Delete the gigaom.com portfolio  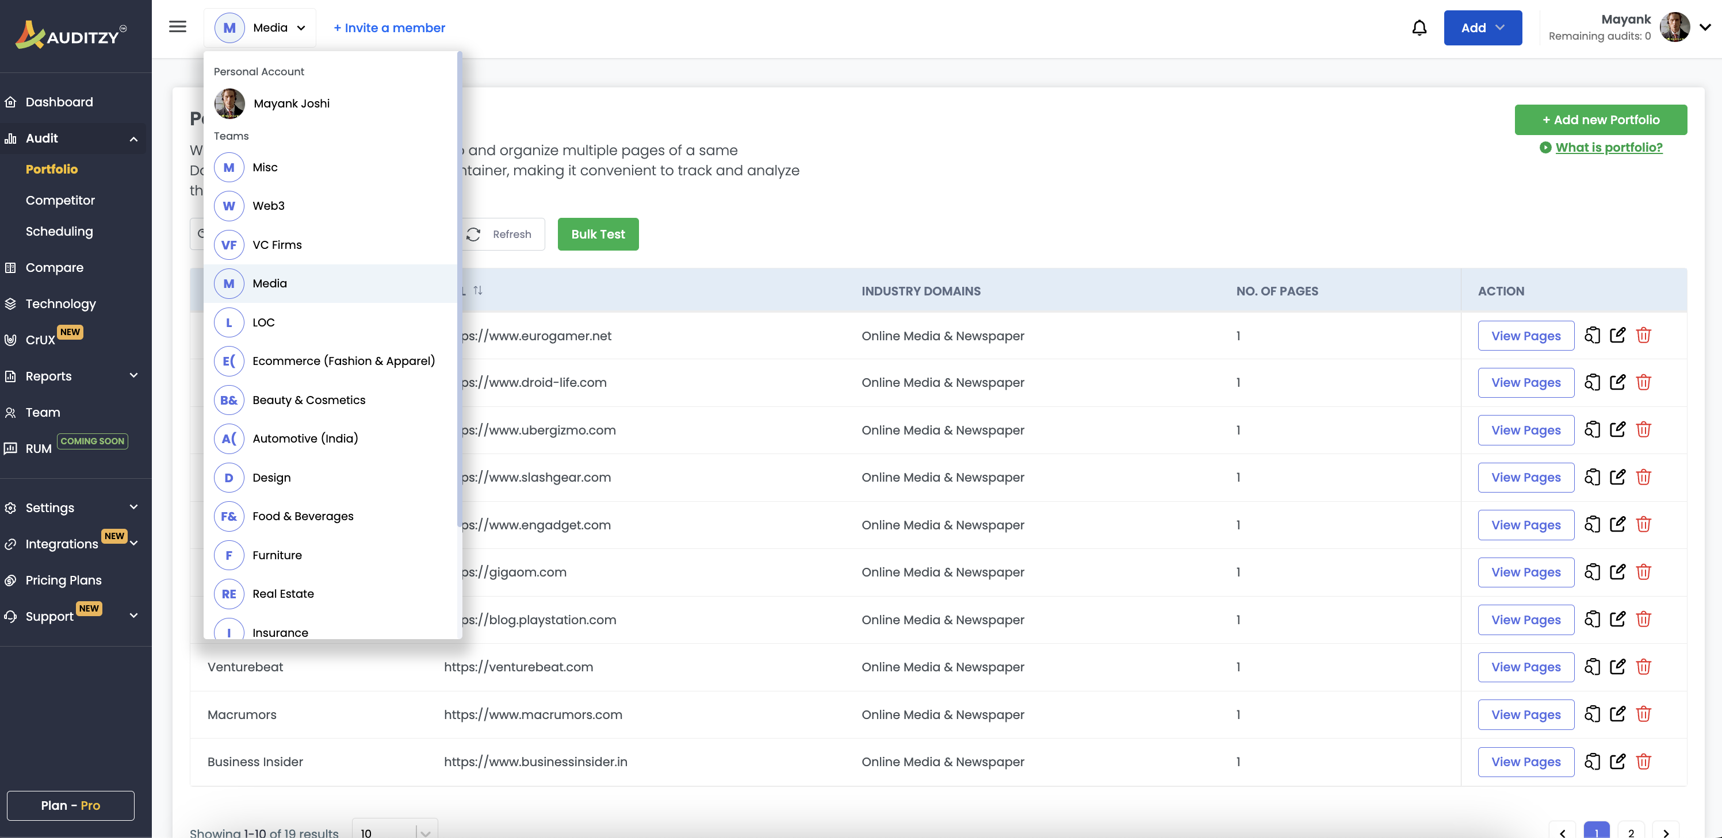(x=1644, y=572)
